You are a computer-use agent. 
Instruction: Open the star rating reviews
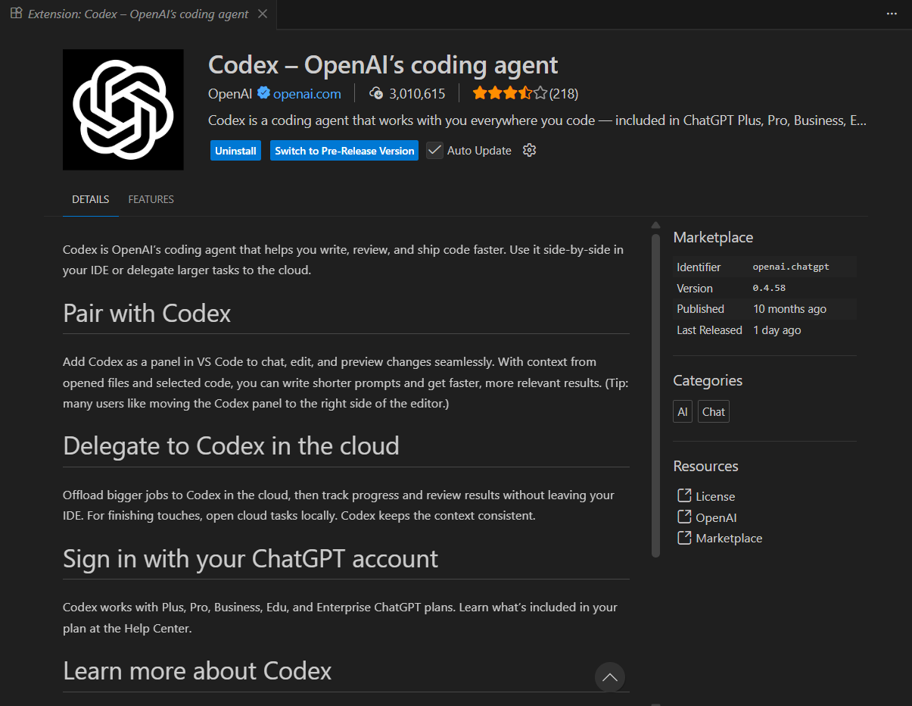point(509,93)
